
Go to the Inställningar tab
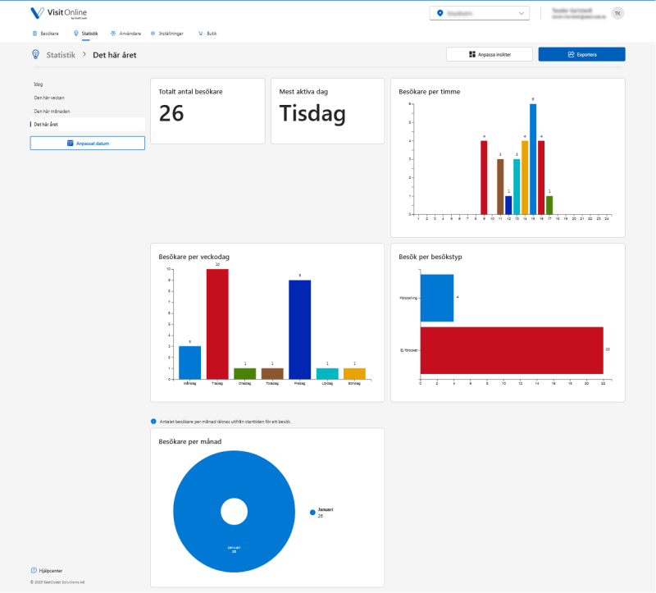pos(166,34)
